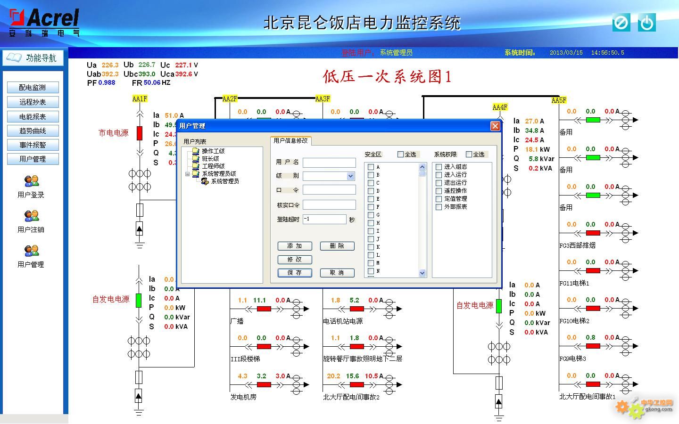Click the 添加 button
The image size is (679, 424).
click(x=295, y=246)
